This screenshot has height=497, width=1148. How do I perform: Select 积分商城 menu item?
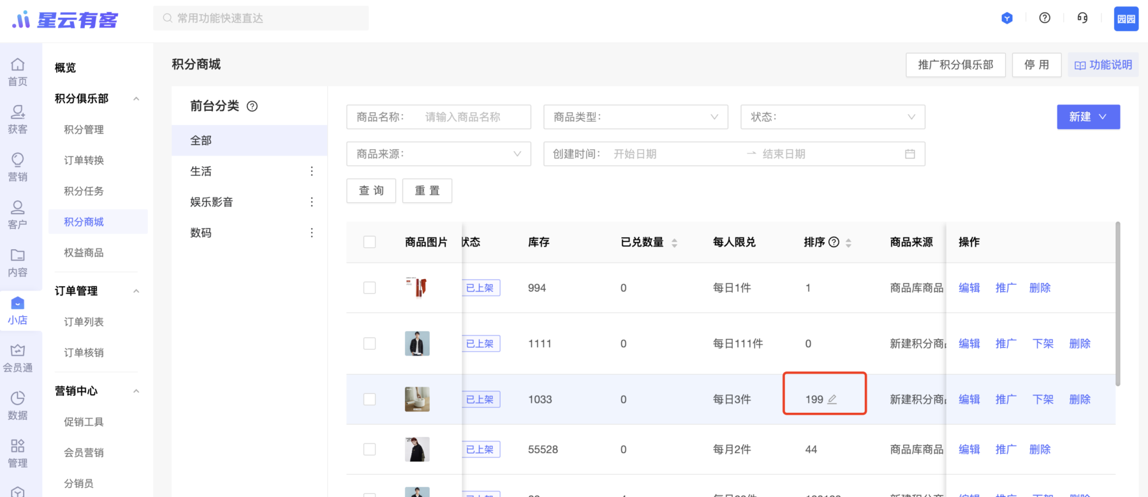(98, 222)
